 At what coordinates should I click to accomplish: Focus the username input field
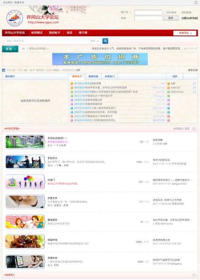coord(148,12)
